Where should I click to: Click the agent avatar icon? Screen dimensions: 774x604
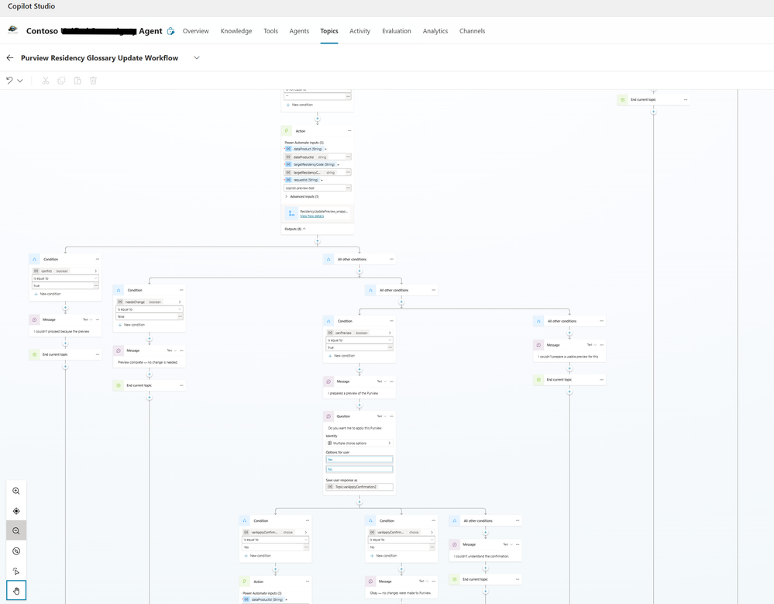click(13, 30)
